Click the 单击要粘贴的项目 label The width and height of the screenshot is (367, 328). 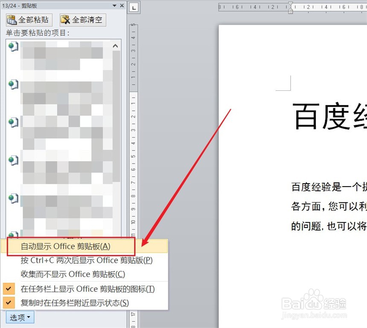[x=38, y=33]
